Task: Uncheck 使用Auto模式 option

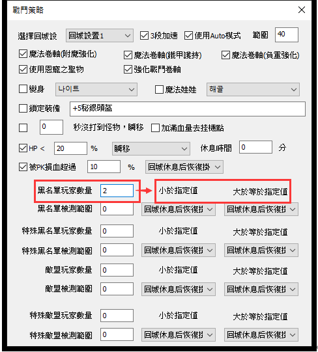Action: coord(188,36)
